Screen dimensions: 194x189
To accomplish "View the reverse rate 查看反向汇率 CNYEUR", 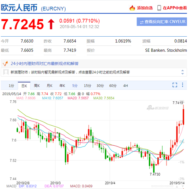I will [x=162, y=22].
